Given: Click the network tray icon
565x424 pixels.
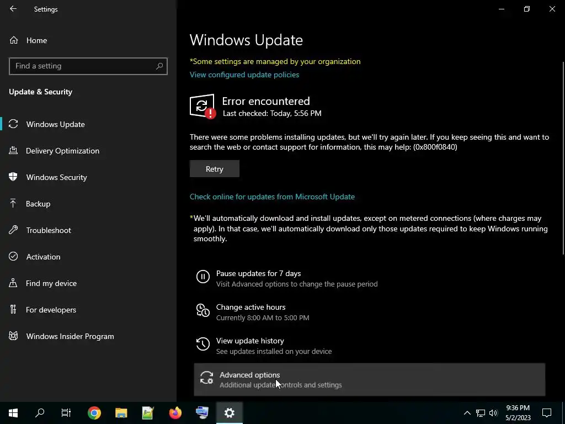Looking at the screenshot, I should point(481,413).
